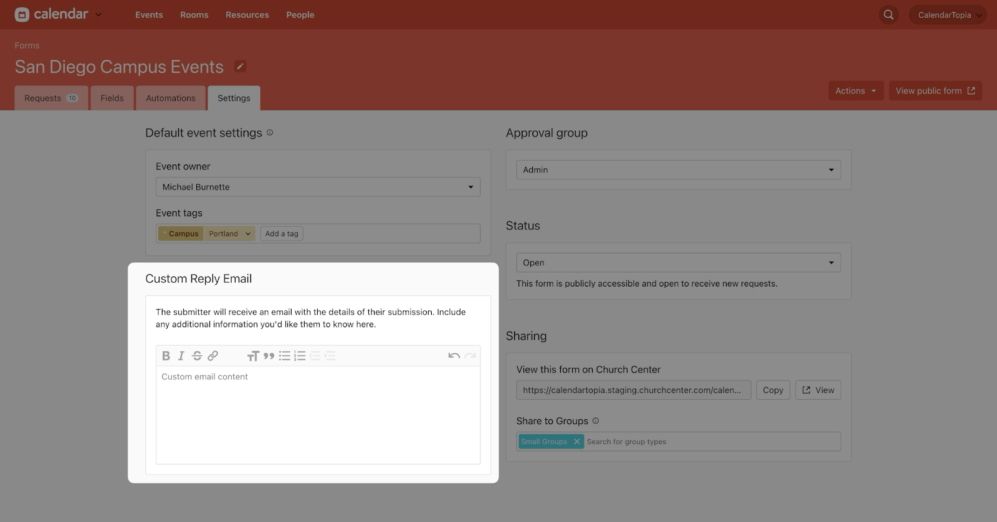Copy the Church Center form link
997x522 pixels.
(773, 390)
